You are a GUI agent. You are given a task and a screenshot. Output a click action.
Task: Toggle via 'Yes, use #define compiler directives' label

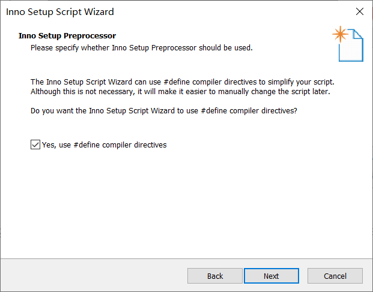tap(104, 145)
